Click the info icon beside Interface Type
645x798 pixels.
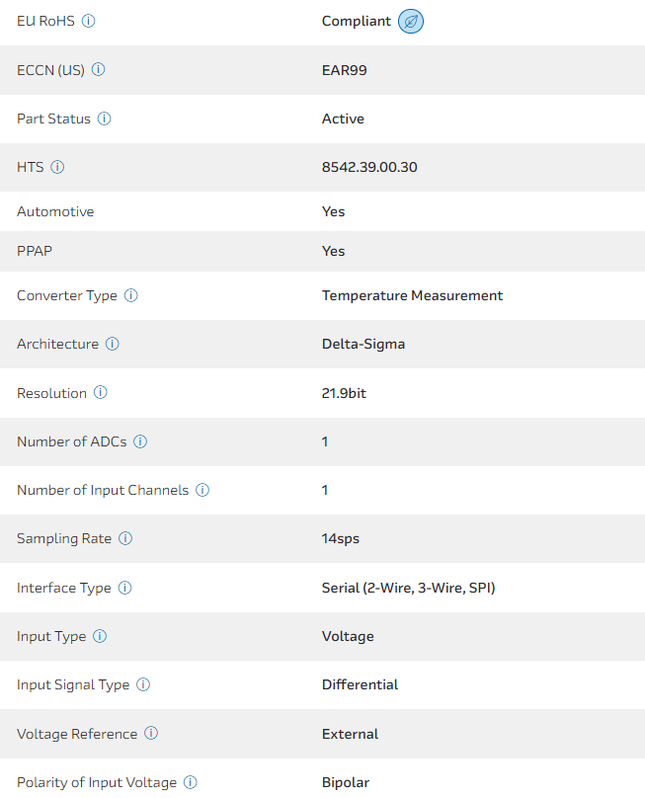click(x=125, y=588)
